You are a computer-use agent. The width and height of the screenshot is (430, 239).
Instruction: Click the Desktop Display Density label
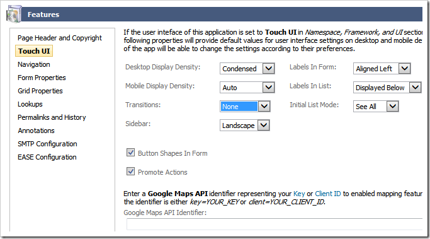[162, 67]
